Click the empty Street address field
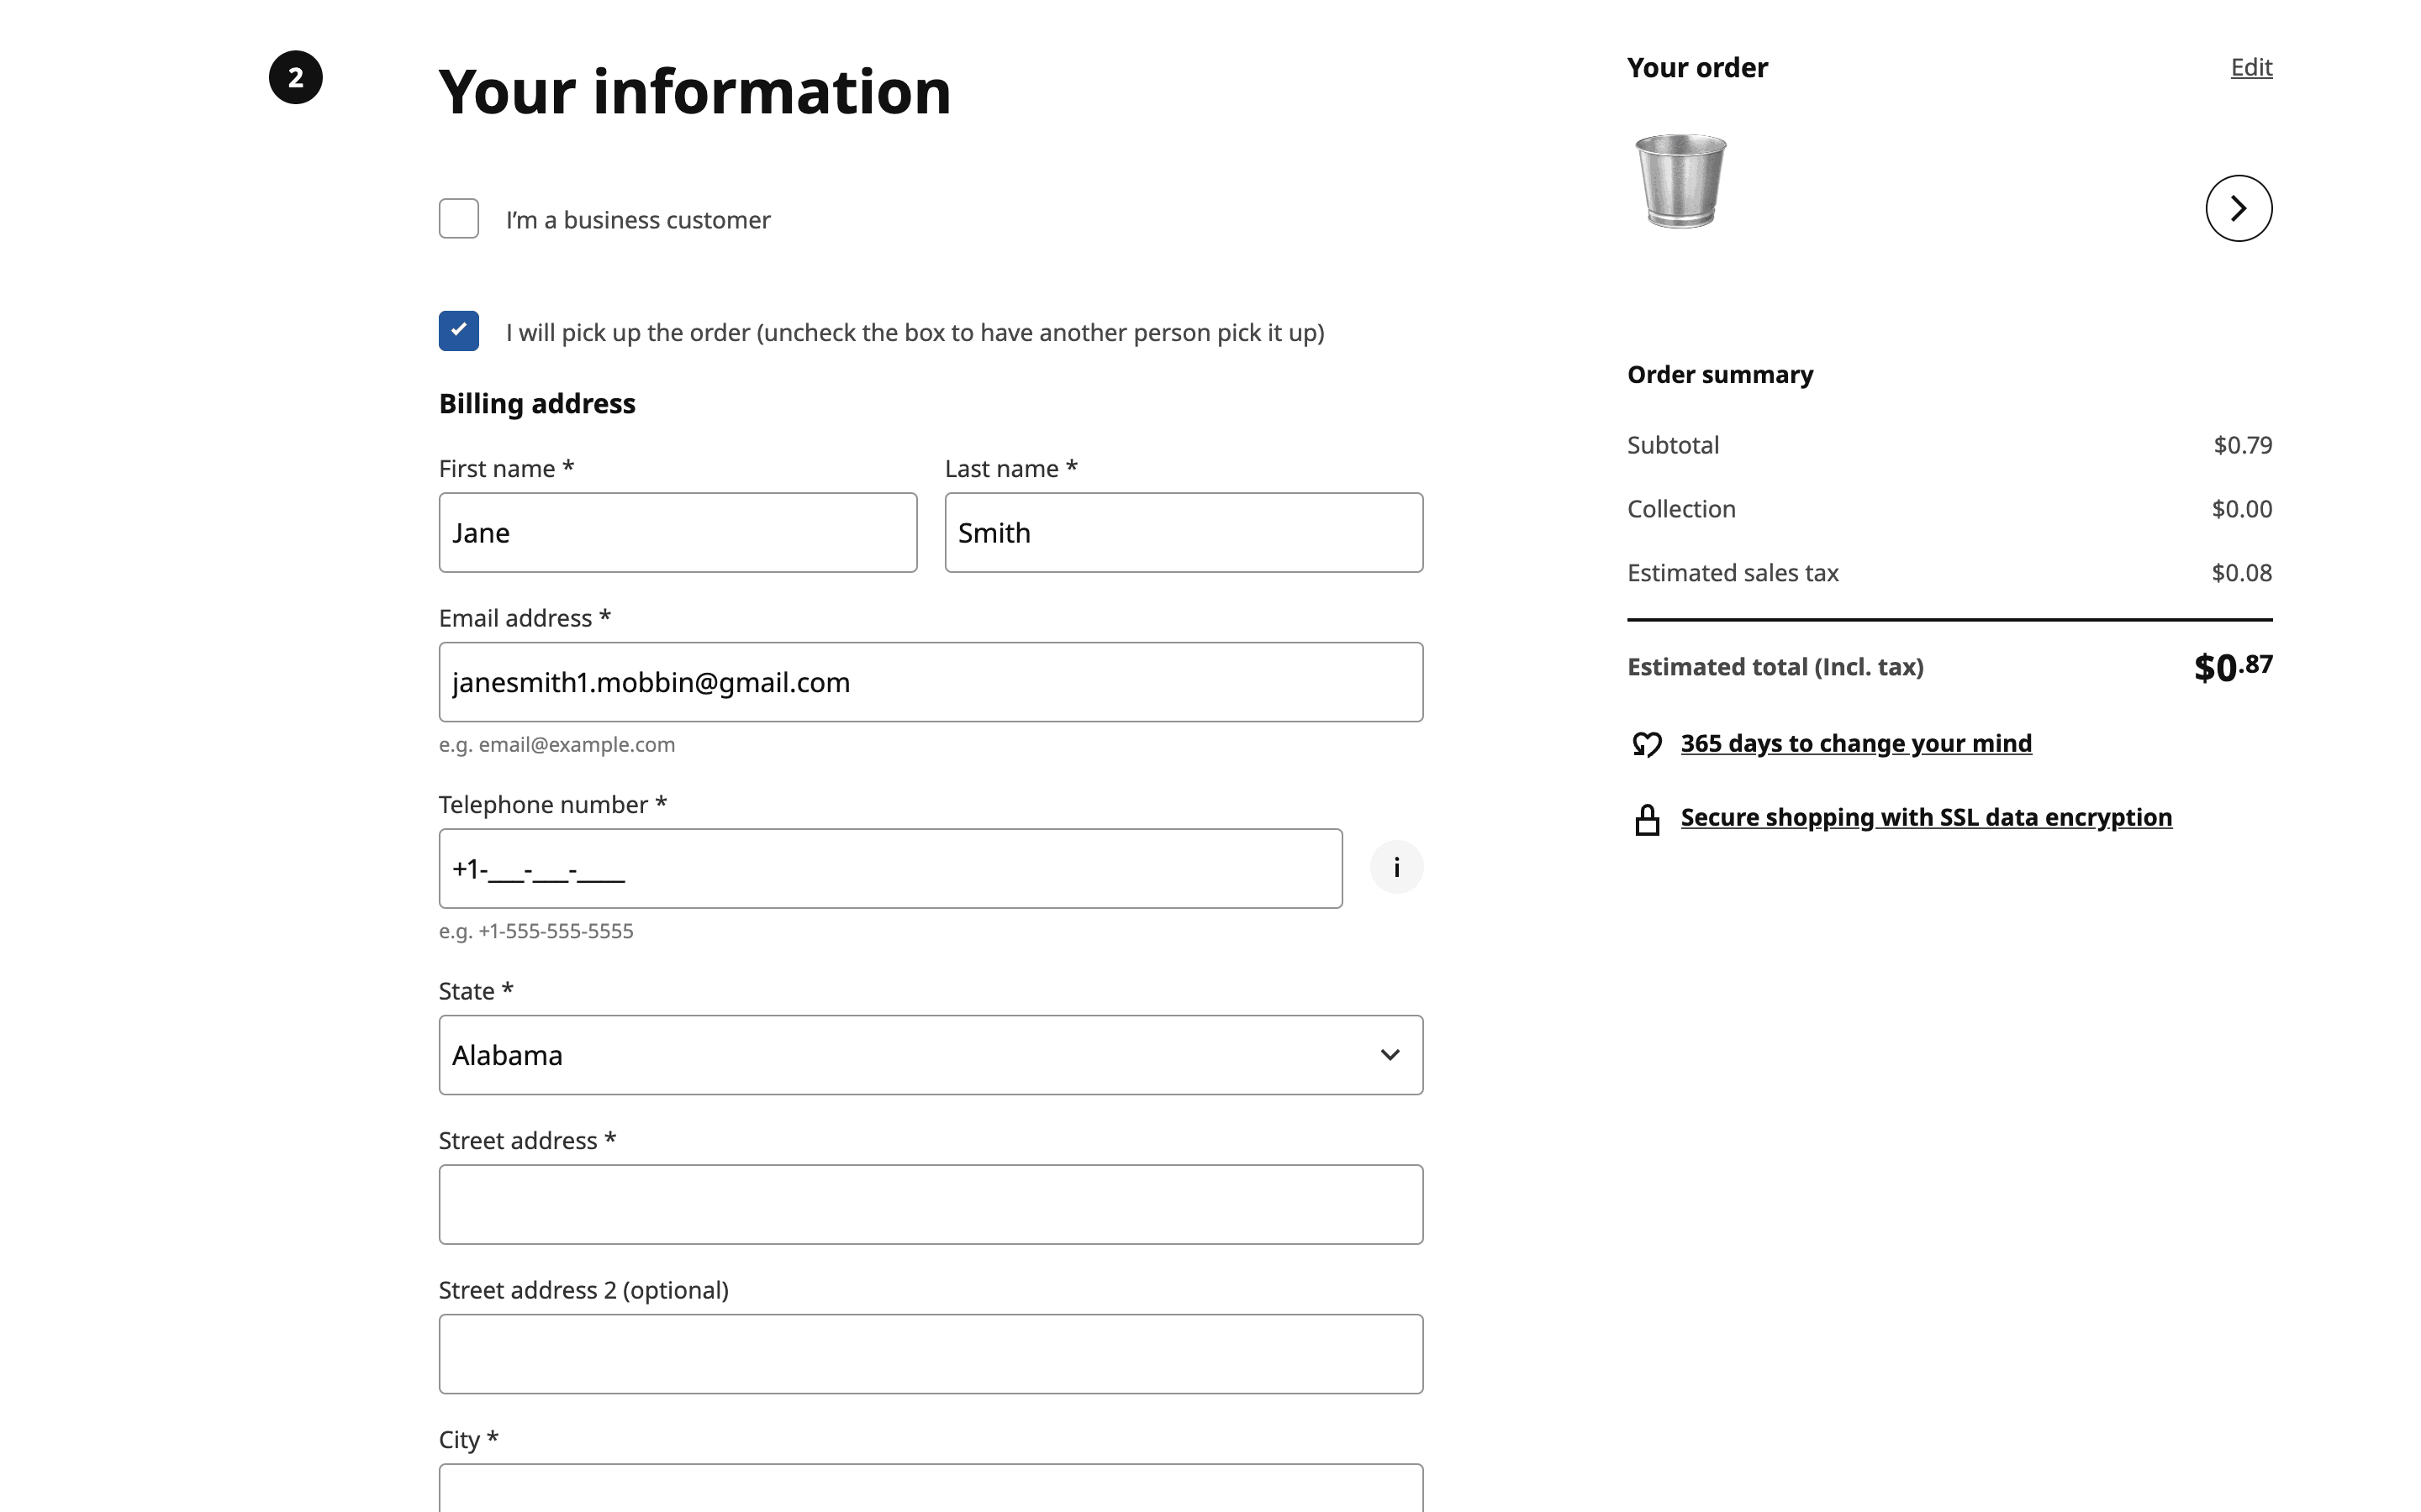Screen dimensions: 2421x1512 931,1204
